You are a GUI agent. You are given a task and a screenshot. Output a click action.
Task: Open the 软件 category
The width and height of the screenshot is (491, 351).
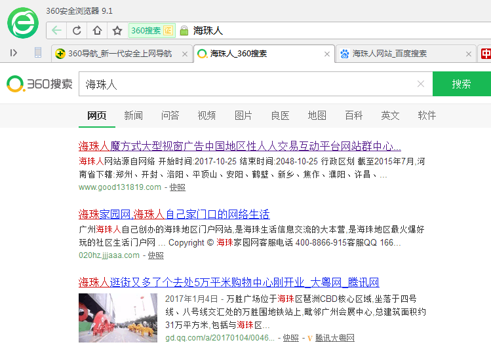(427, 115)
